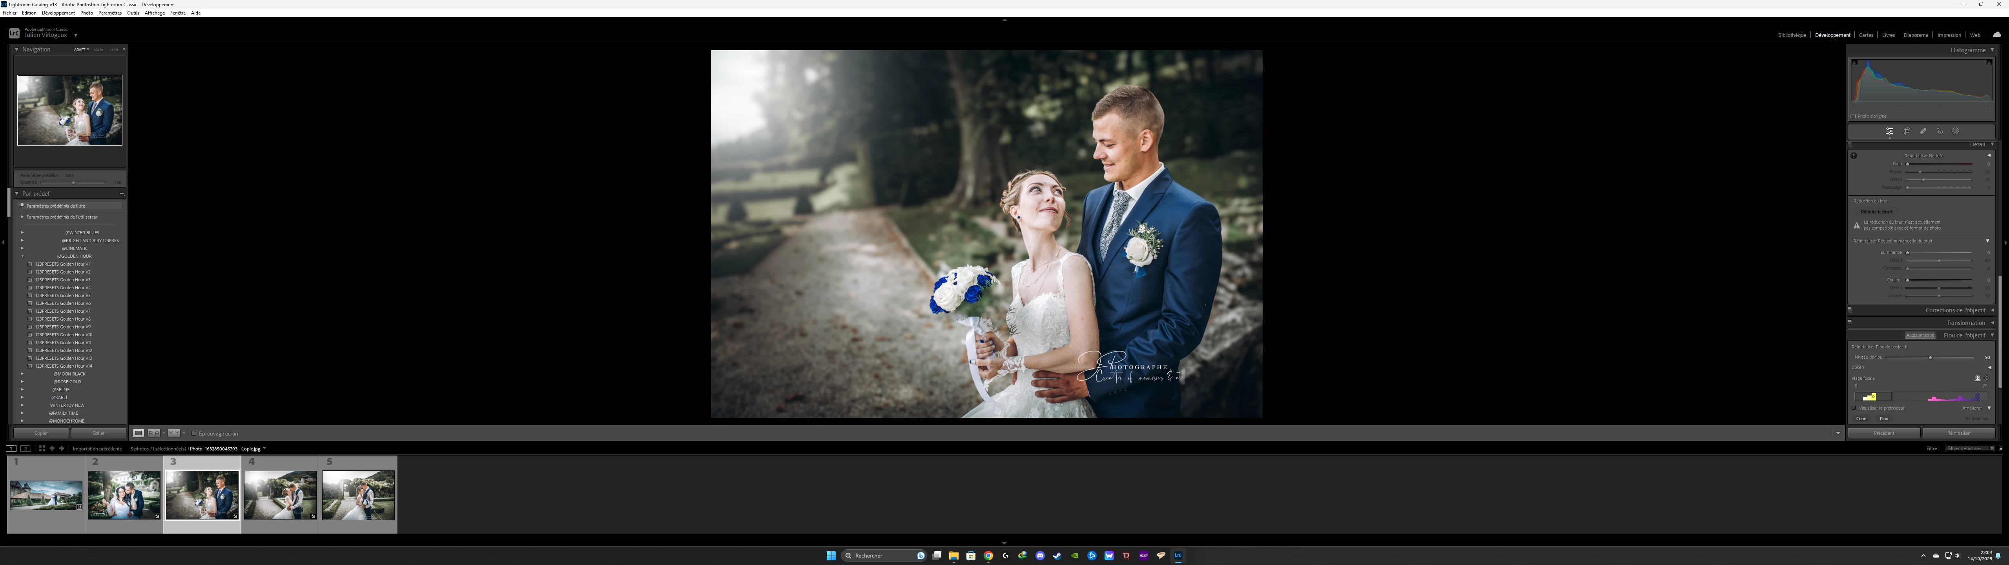The height and width of the screenshot is (565, 2009).
Task: Expand the Corrections de l'objectif panel
Action: [x=1955, y=311]
